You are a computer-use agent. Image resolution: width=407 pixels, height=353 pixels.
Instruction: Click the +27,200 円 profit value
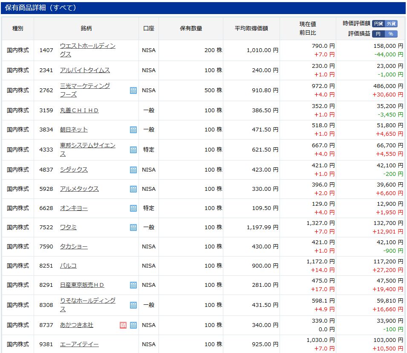pos(388,270)
